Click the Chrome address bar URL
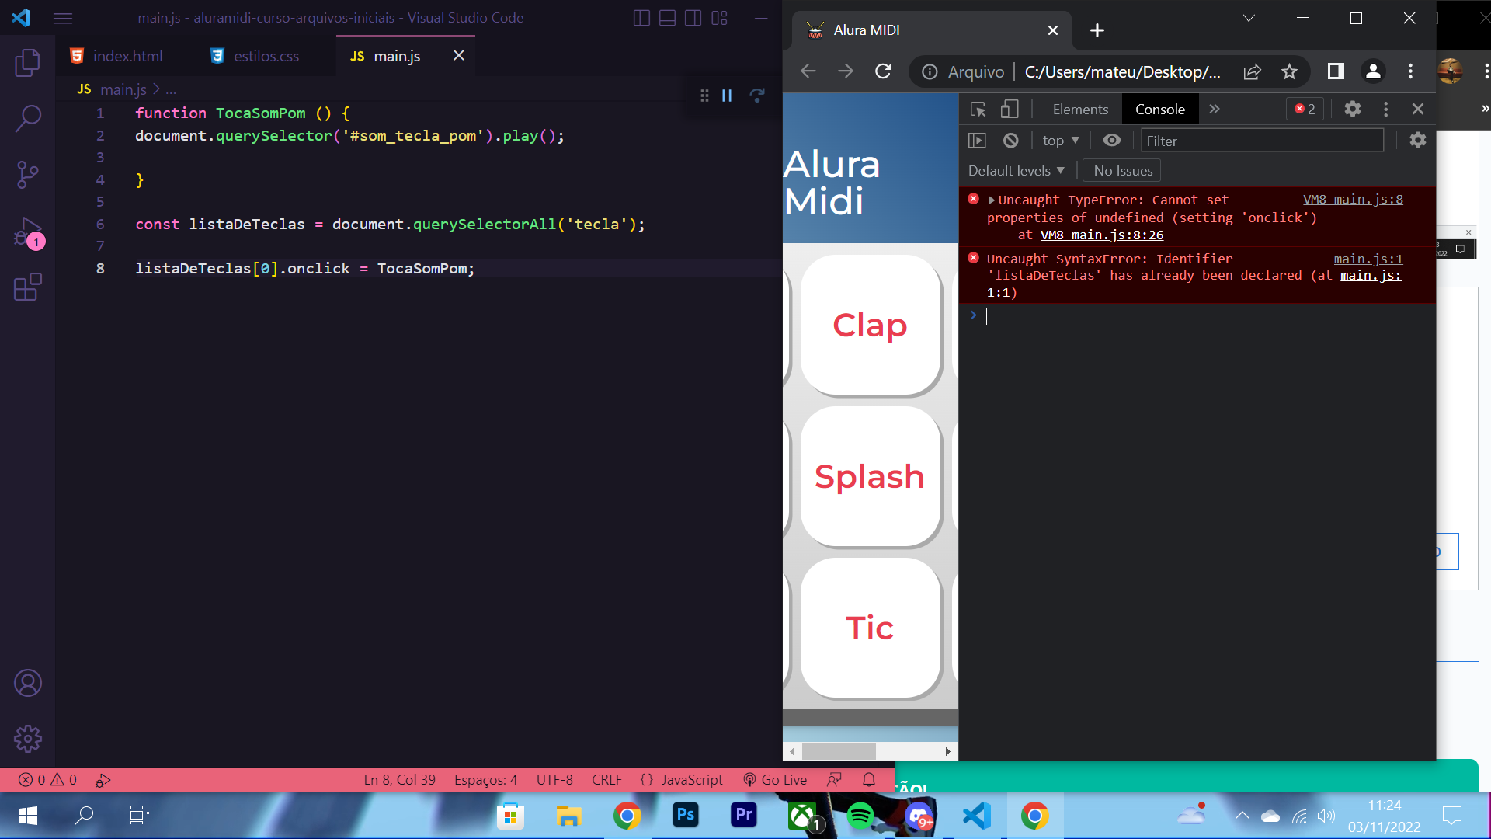 pyautogui.click(x=1122, y=72)
